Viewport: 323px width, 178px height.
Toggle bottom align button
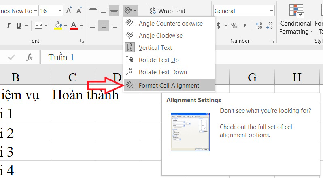pos(114,11)
